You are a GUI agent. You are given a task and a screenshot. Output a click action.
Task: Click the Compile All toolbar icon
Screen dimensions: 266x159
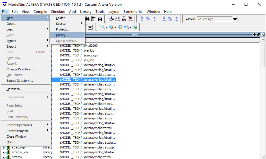117,19
